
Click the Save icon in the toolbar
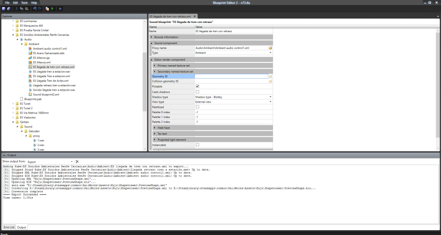[x=4, y=8]
